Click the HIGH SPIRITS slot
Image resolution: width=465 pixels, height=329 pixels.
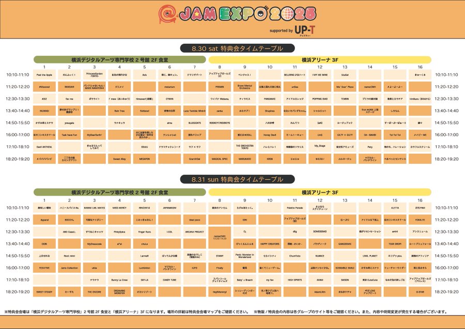295,280
